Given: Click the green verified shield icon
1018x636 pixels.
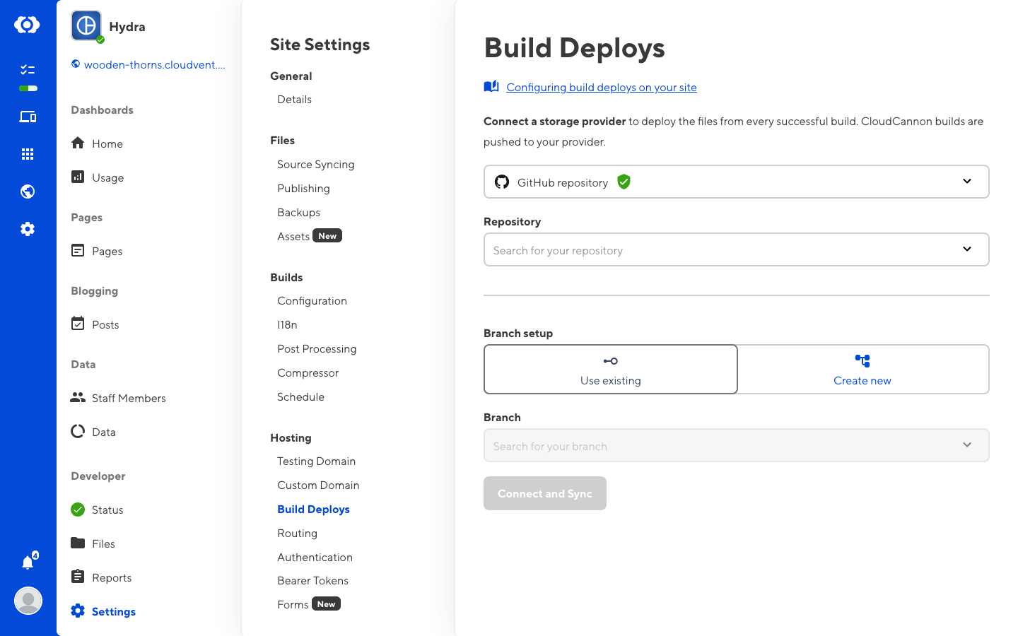Looking at the screenshot, I should click(624, 182).
